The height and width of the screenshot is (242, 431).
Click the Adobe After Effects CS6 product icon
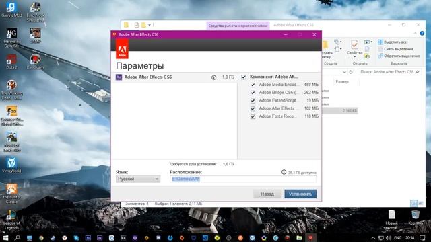(x=119, y=77)
